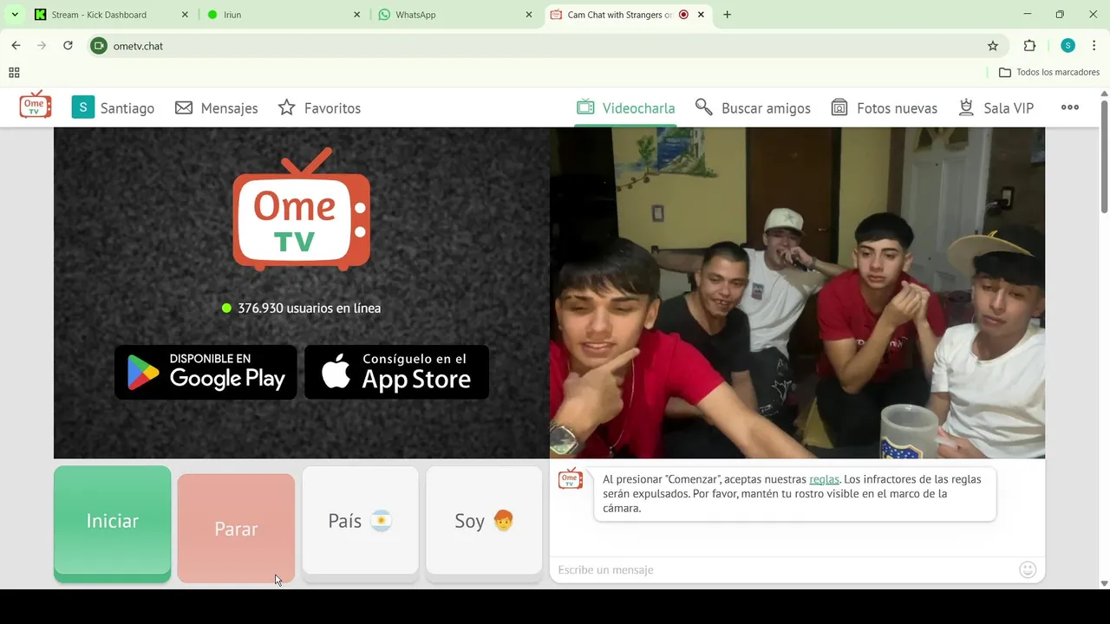Go forward to the next page
This screenshot has height=624, width=1110.
coord(42,46)
